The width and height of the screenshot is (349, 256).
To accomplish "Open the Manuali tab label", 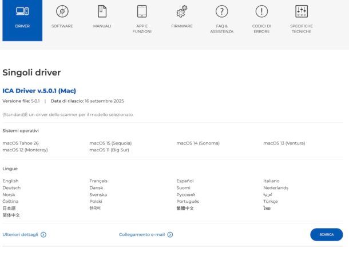I will click(102, 26).
